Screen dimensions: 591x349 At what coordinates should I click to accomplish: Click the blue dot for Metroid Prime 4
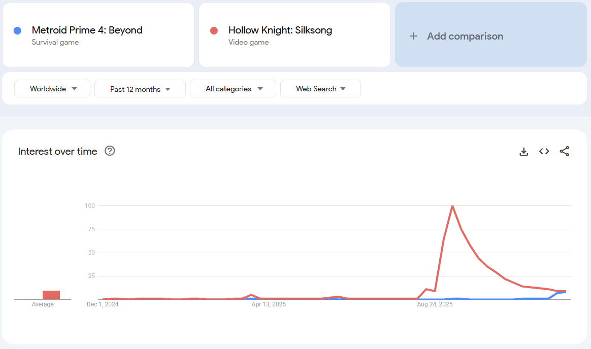[17, 30]
